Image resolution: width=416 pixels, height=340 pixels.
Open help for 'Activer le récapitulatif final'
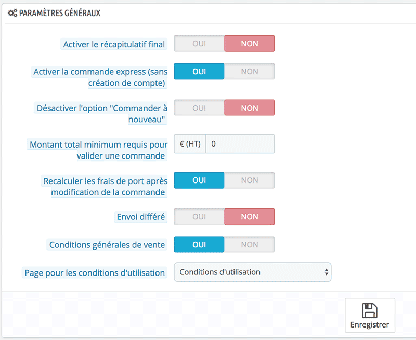[113, 44]
